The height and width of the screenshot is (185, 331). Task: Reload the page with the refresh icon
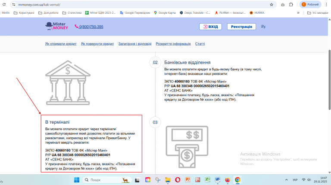[4, 4]
